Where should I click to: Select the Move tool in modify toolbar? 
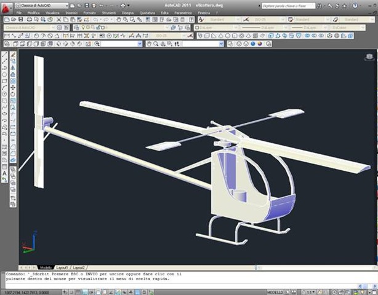[x=13, y=87]
